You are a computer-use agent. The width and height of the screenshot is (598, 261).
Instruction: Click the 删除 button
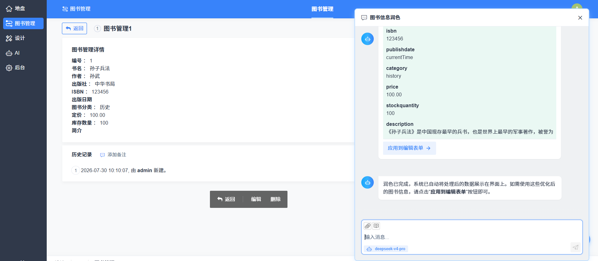pyautogui.click(x=276, y=199)
